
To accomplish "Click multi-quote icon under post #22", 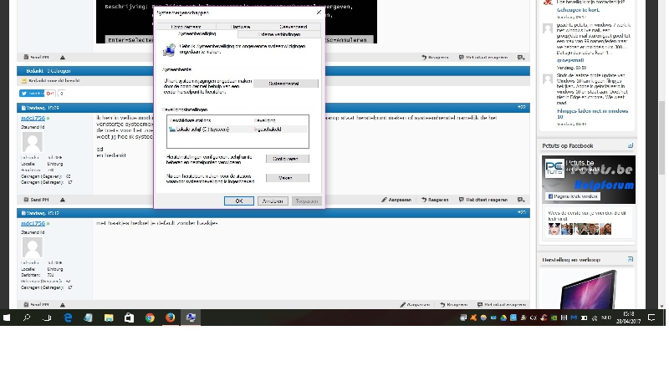I will pos(521,200).
